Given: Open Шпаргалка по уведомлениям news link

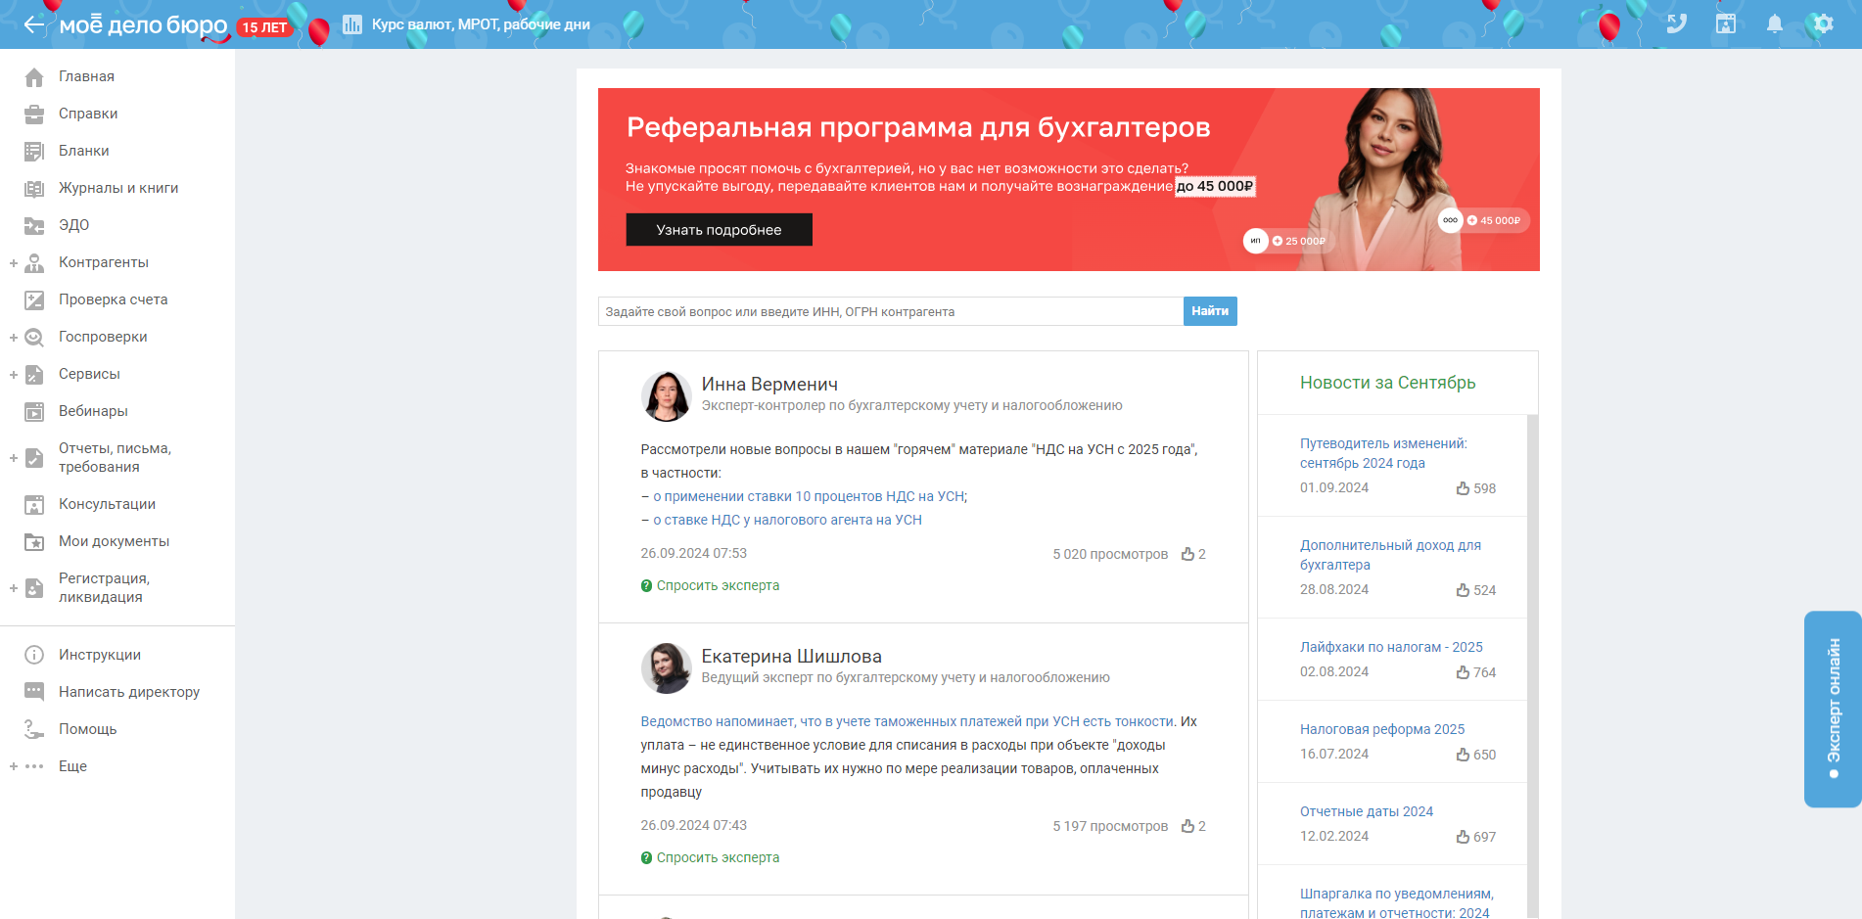Looking at the screenshot, I should tap(1397, 902).
